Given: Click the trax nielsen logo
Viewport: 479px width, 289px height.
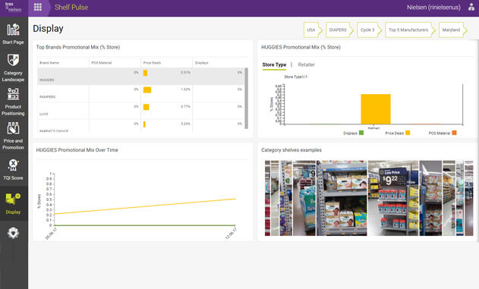Looking at the screenshot, I should click(13, 7).
